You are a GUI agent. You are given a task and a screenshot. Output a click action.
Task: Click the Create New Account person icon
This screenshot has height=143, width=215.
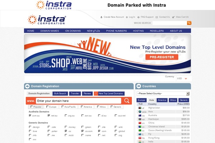pos(101,17)
